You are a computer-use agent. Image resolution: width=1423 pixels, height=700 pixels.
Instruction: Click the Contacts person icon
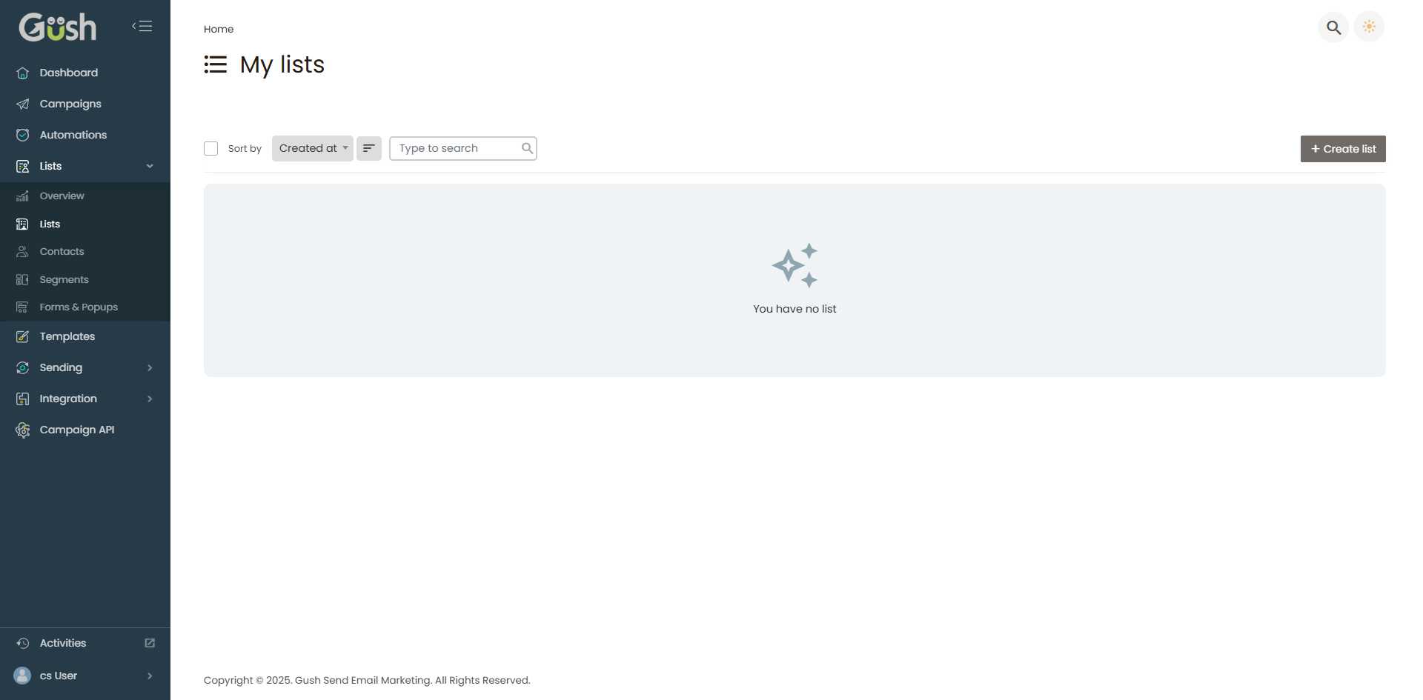point(22,251)
